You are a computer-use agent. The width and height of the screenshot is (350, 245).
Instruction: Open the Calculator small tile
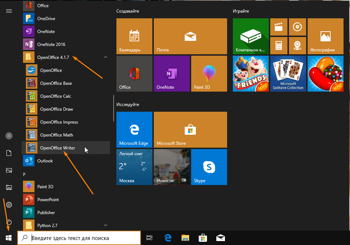[279, 46]
